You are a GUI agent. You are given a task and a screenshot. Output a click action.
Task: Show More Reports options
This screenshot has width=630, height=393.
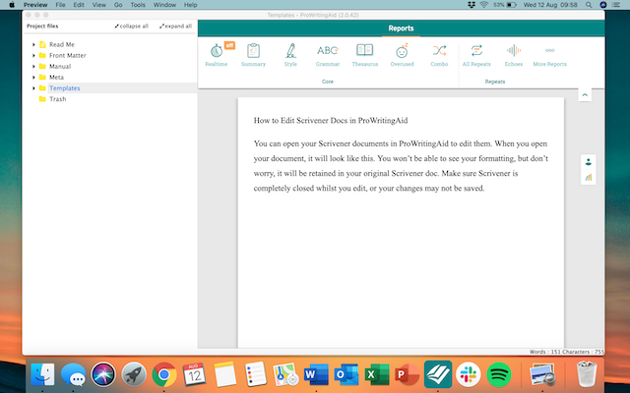tap(549, 55)
